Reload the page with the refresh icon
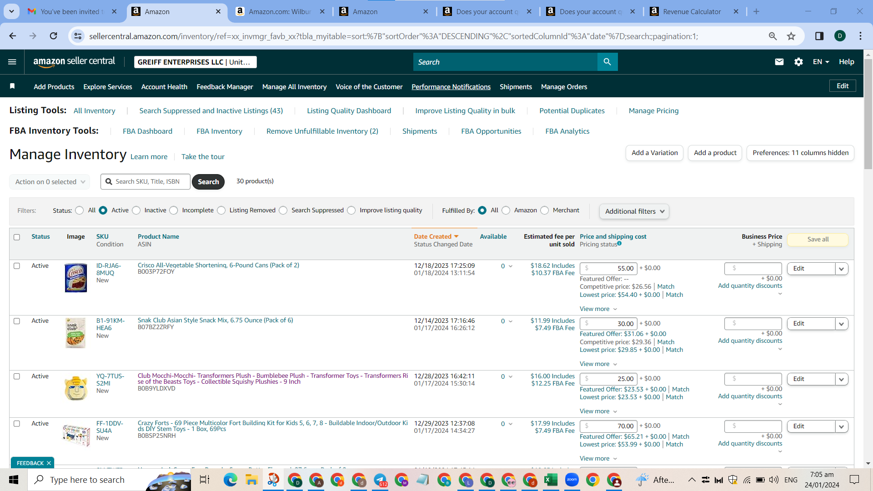This screenshot has height=491, width=873. point(54,36)
